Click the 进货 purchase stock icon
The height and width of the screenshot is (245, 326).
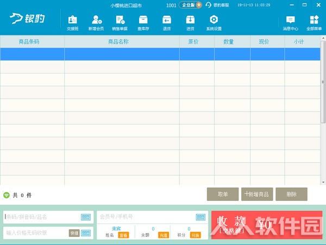coord(190,23)
